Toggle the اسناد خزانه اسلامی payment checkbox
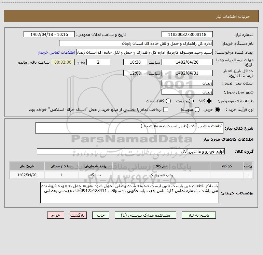 click(166, 110)
